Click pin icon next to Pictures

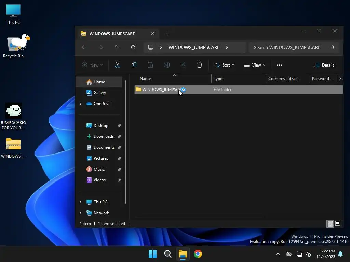119,158
